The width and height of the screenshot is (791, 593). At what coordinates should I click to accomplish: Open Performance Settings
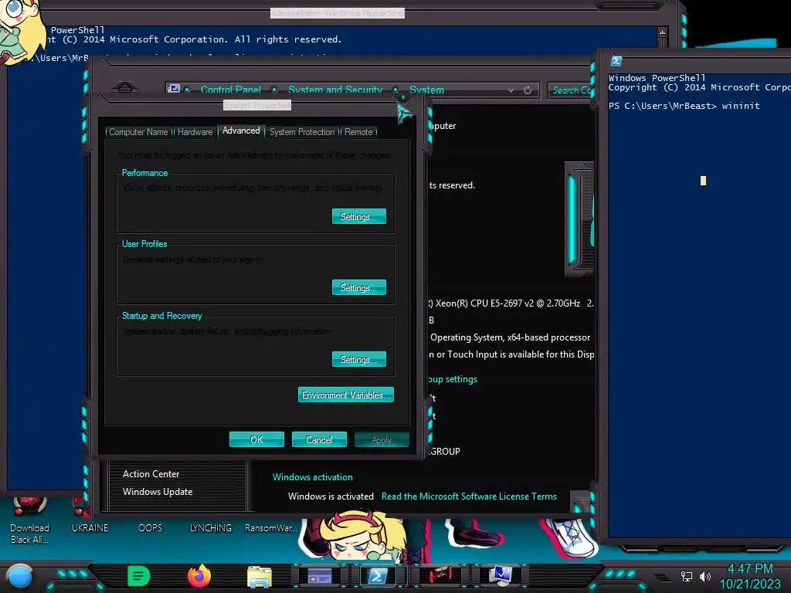358,216
